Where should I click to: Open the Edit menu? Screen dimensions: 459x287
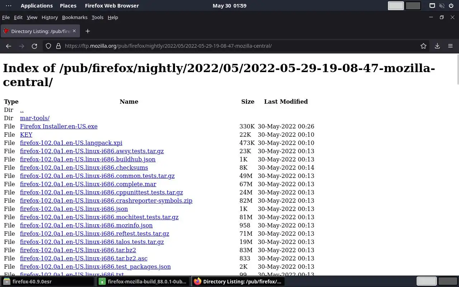point(18,17)
